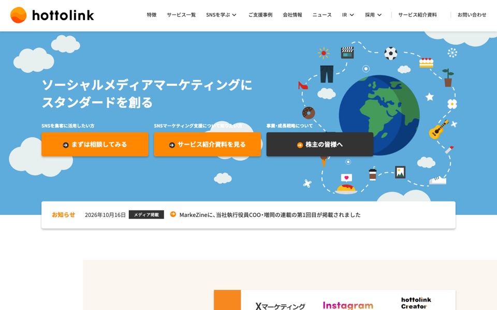
Task: Click the omelette rice plate icon
Action: coord(346,189)
